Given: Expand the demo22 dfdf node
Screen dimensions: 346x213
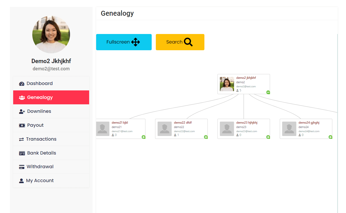Looking at the screenshot, I should click(x=206, y=137).
